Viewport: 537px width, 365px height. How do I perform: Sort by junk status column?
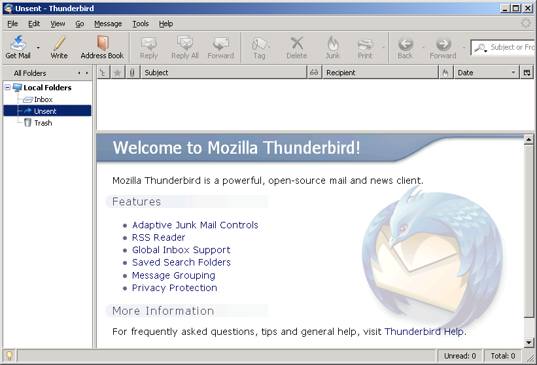445,73
